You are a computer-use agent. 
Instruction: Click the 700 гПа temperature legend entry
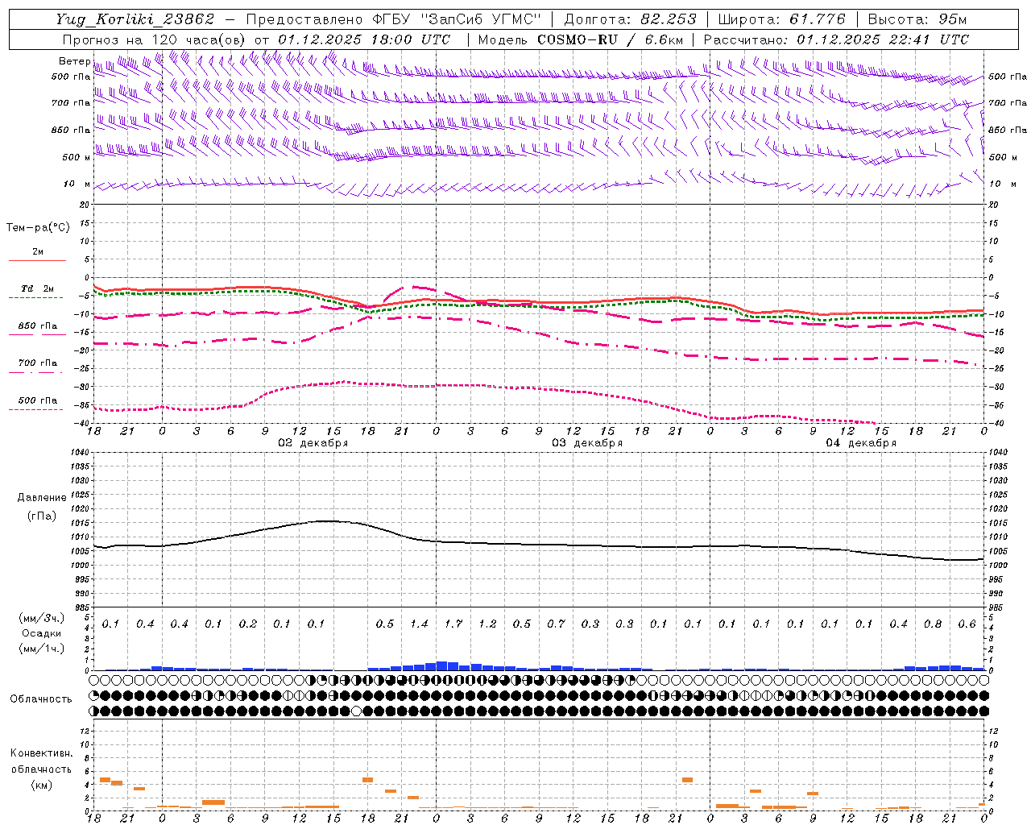[x=37, y=363]
